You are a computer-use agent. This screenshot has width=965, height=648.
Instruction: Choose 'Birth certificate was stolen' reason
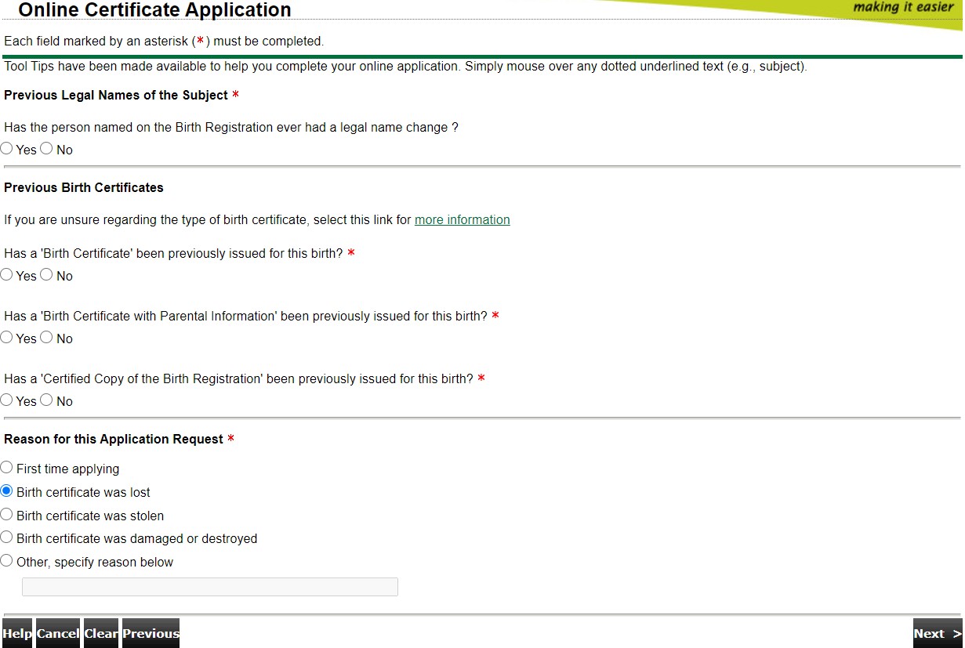tap(6, 515)
